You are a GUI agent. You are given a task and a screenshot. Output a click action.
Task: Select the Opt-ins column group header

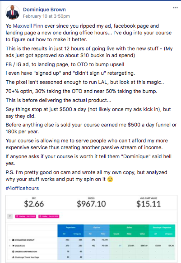pos(97,228)
